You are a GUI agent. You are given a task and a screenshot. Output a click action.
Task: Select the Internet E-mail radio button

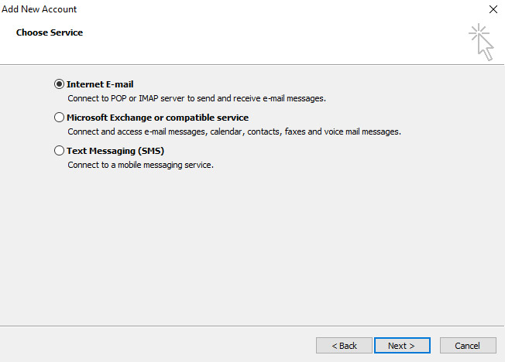point(59,84)
